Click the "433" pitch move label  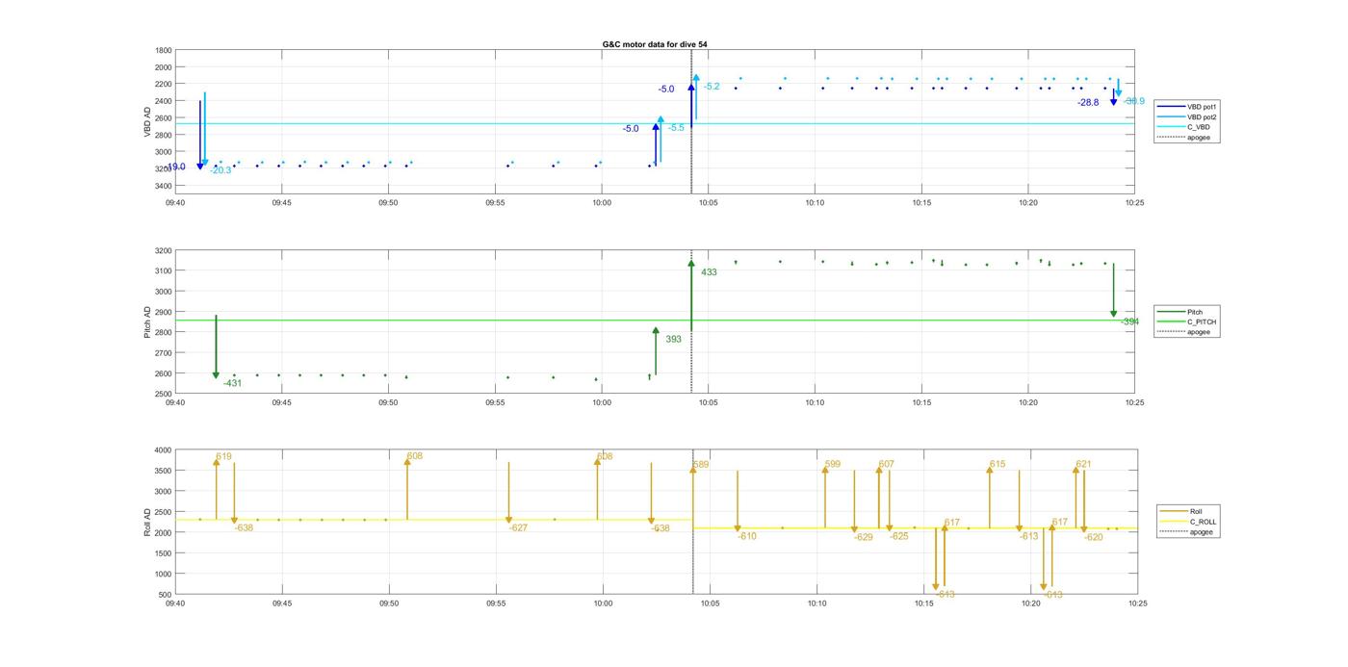click(x=709, y=272)
